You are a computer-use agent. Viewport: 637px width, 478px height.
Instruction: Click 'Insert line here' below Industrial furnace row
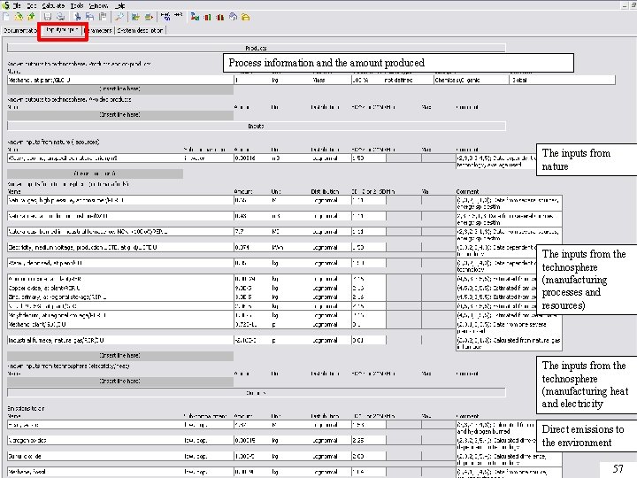(x=120, y=356)
